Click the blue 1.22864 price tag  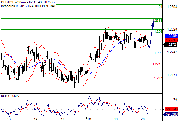pos(171,36)
